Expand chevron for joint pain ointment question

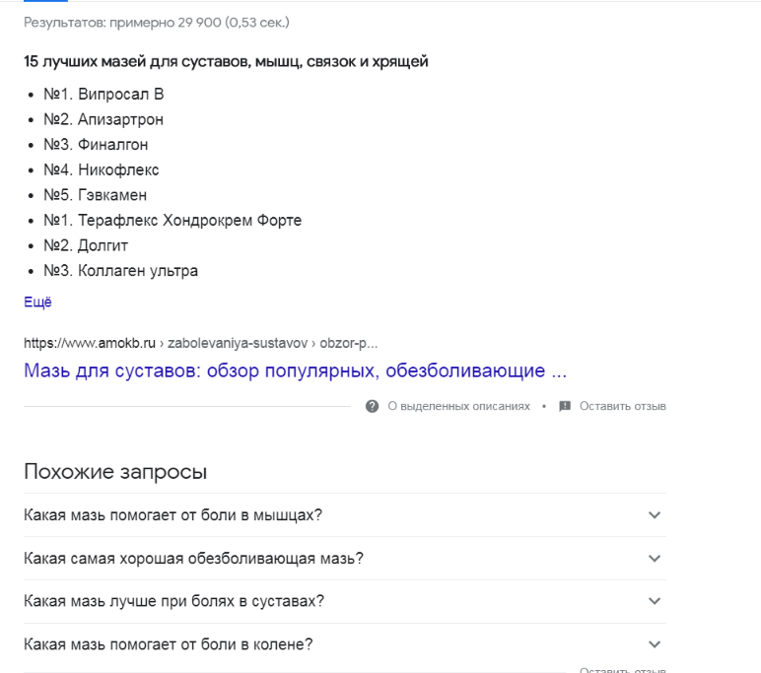tap(655, 601)
